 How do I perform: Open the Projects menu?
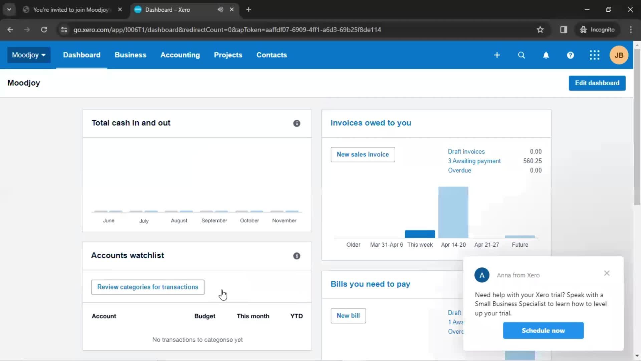(x=228, y=55)
